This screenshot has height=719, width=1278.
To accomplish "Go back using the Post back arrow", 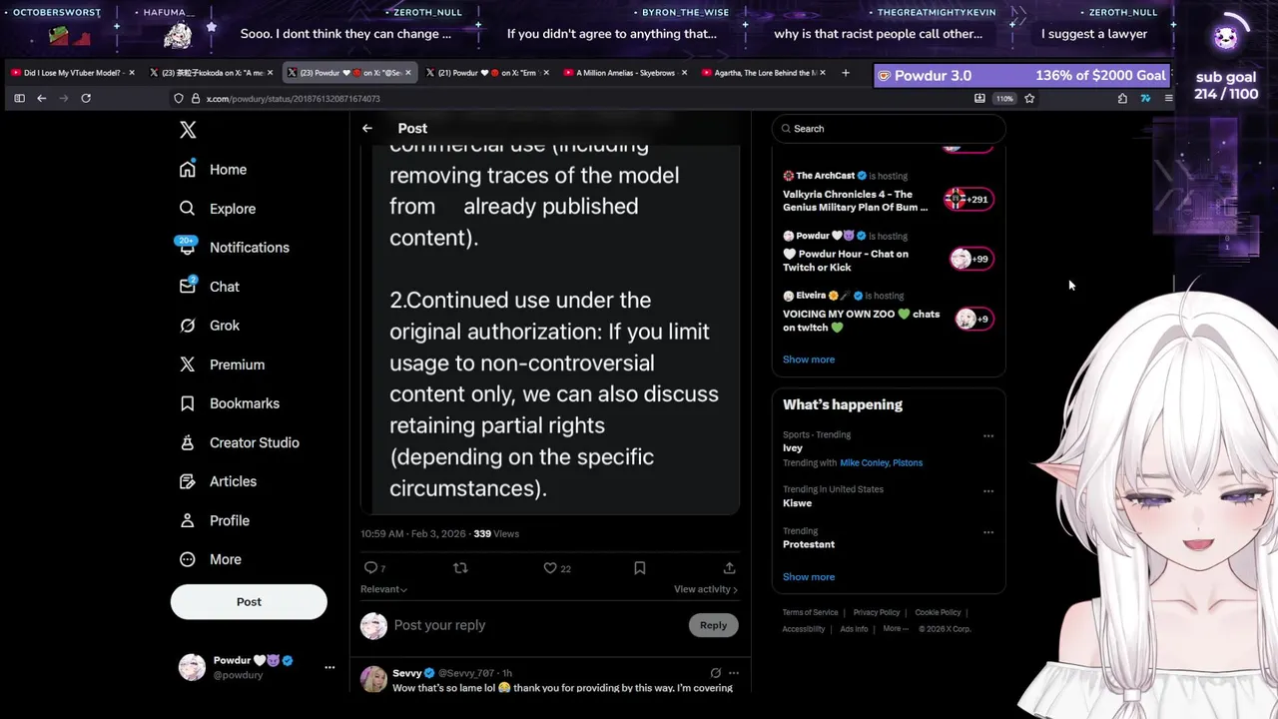I will pos(367,129).
